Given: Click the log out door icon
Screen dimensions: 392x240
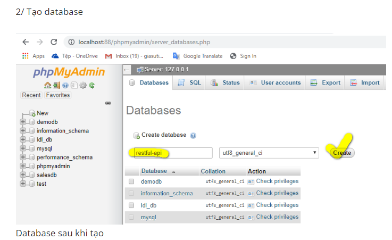Looking at the screenshot, I should [57, 86].
